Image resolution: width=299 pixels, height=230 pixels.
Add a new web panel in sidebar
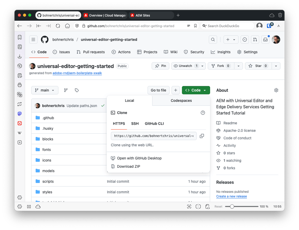click(x=20, y=142)
